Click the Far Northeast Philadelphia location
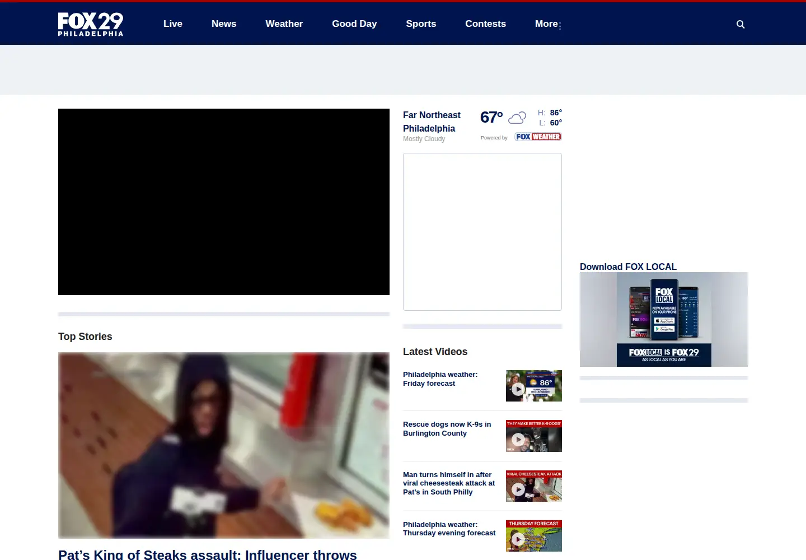The width and height of the screenshot is (806, 560). point(432,122)
